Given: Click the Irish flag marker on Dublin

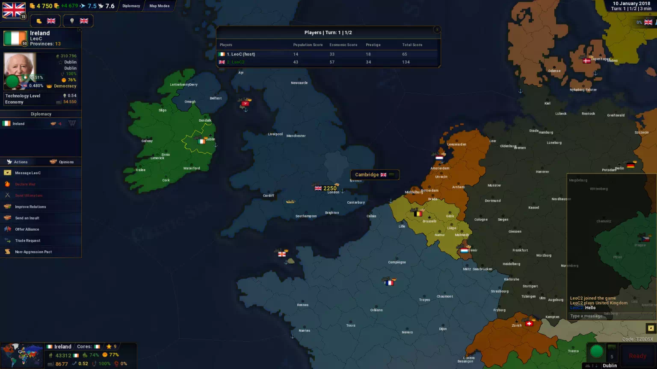Looking at the screenshot, I should point(201,141).
